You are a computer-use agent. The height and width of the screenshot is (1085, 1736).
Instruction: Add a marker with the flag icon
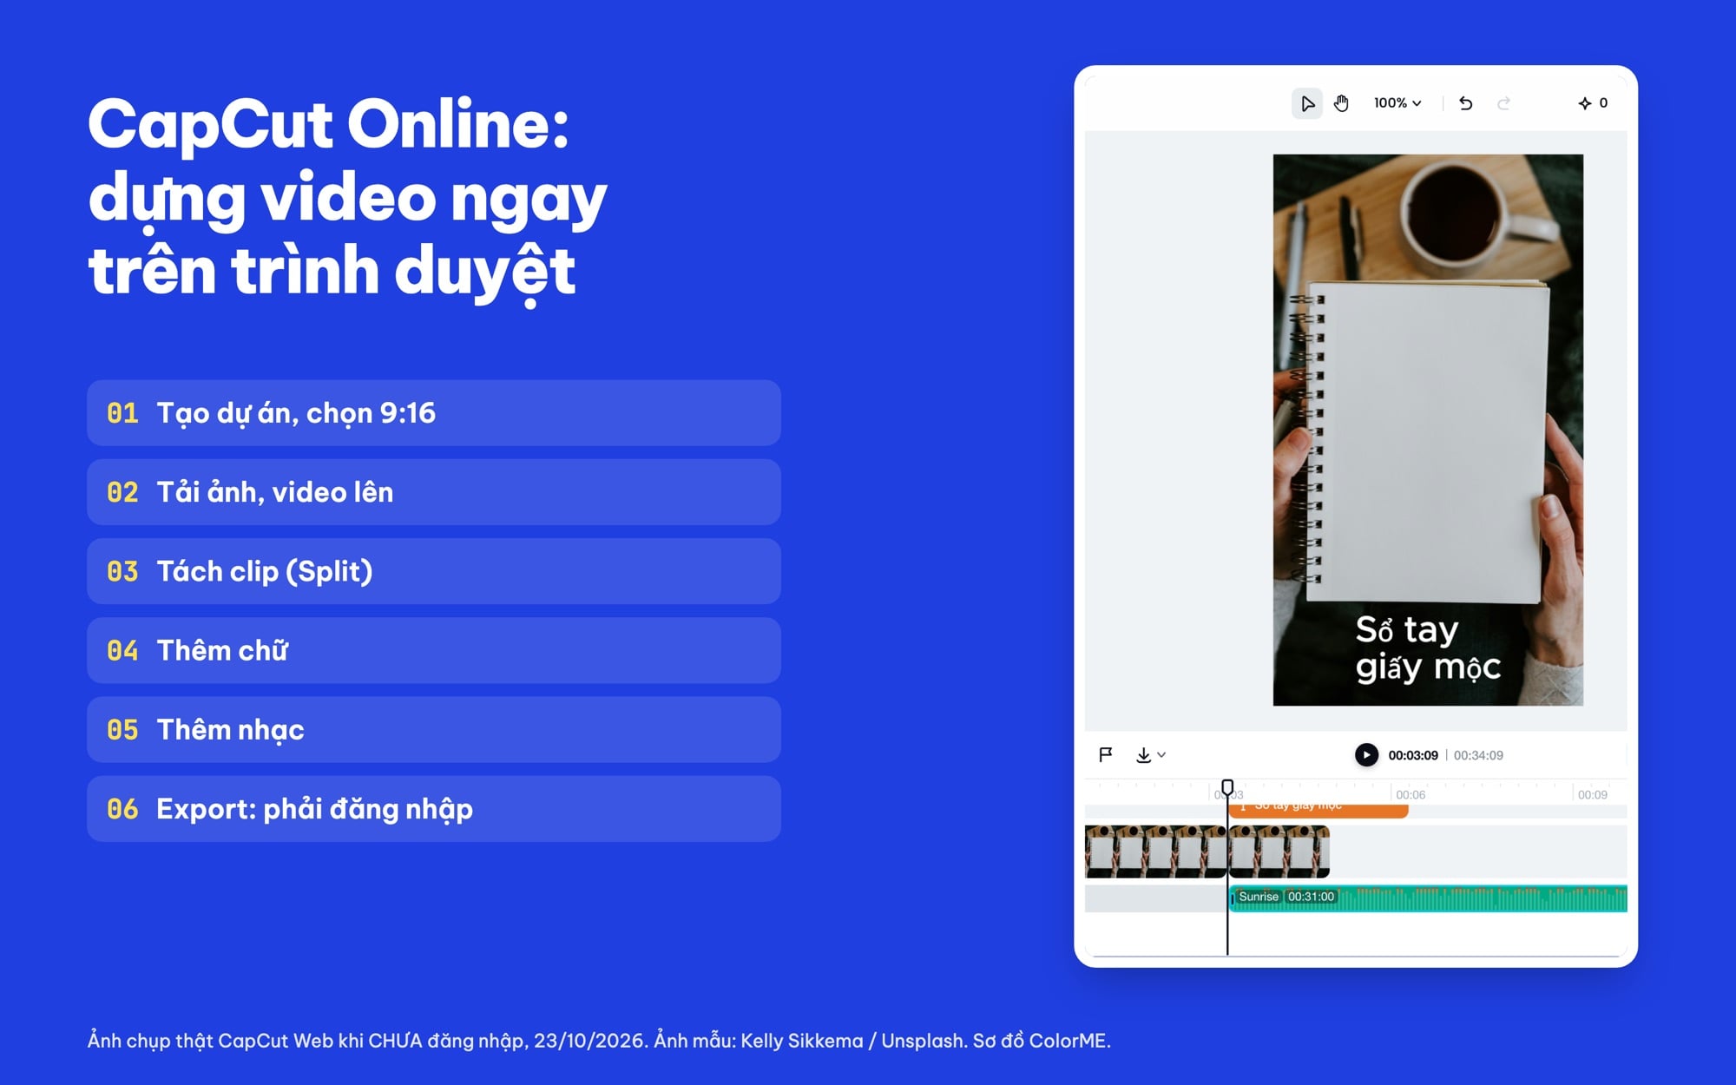coord(1105,754)
